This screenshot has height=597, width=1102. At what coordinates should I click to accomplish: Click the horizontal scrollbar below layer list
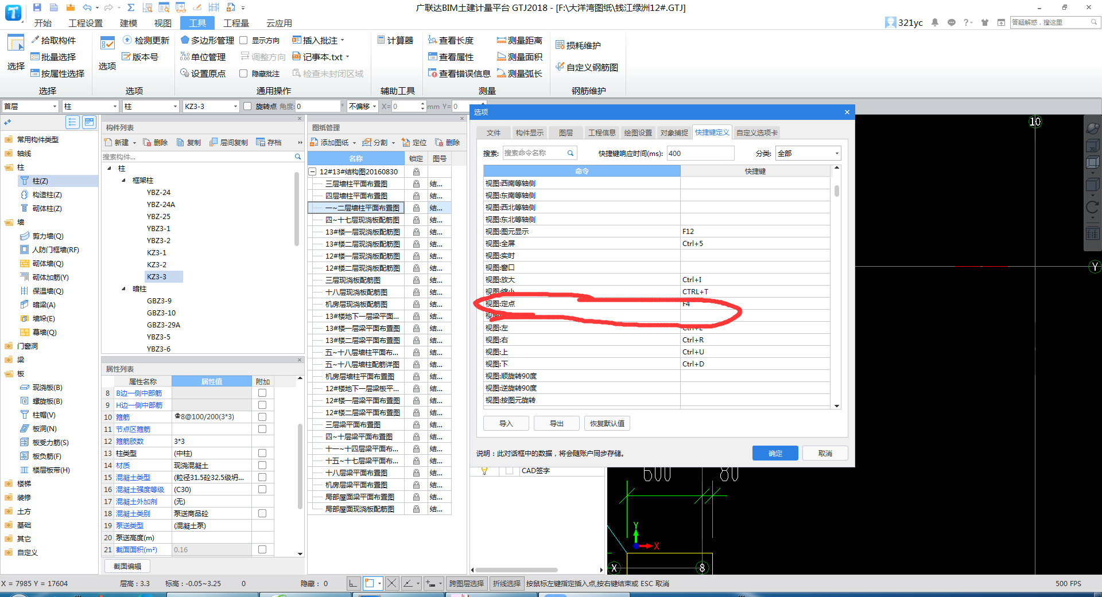pyautogui.click(x=515, y=570)
